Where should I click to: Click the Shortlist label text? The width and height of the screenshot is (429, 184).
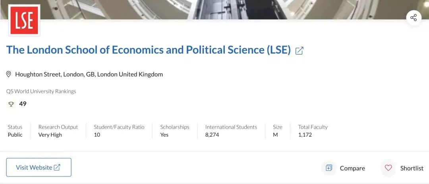(x=412, y=168)
